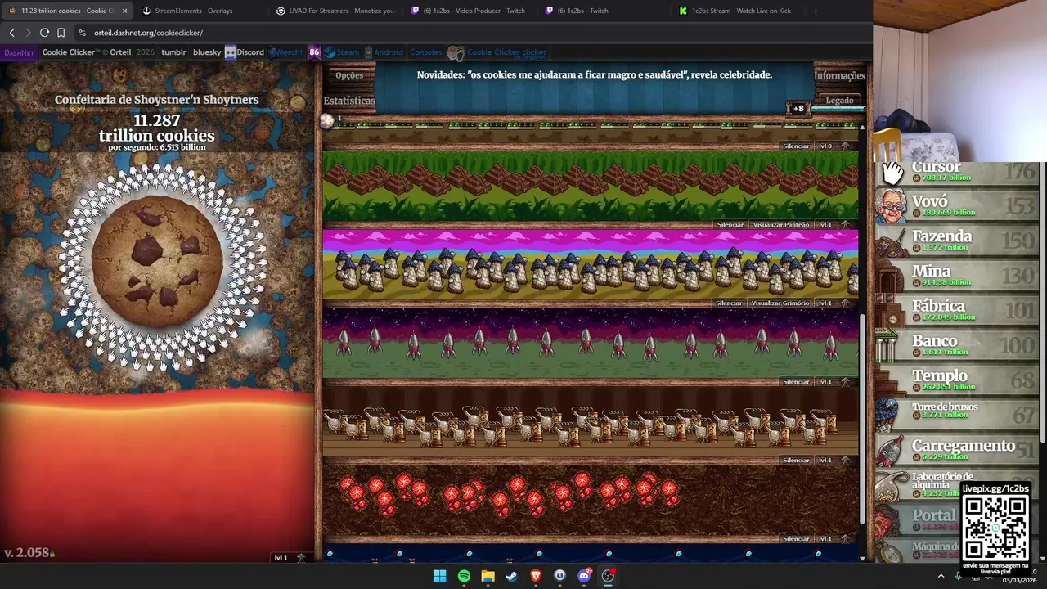The image size is (1047, 589).
Task: Buy a Laboratório de alquimia
Action: pyautogui.click(x=916, y=485)
